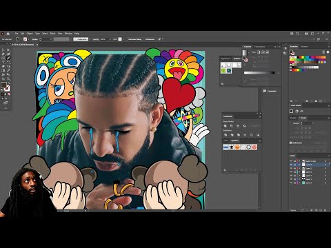331x248 pixels.
Task: Click the Minus Back pathfinder icon
Action: 258,135
